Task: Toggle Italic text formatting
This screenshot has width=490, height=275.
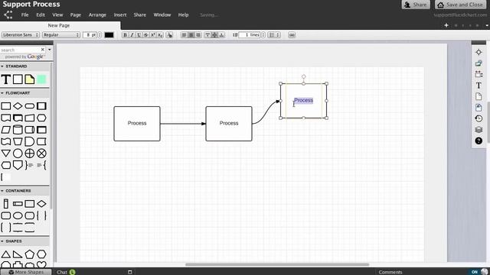Action: [132, 35]
